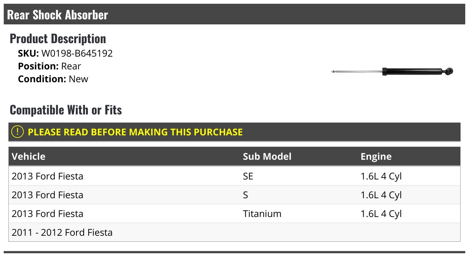Click the Condition: New line
Viewport: 469px width, 257px height.
point(53,79)
